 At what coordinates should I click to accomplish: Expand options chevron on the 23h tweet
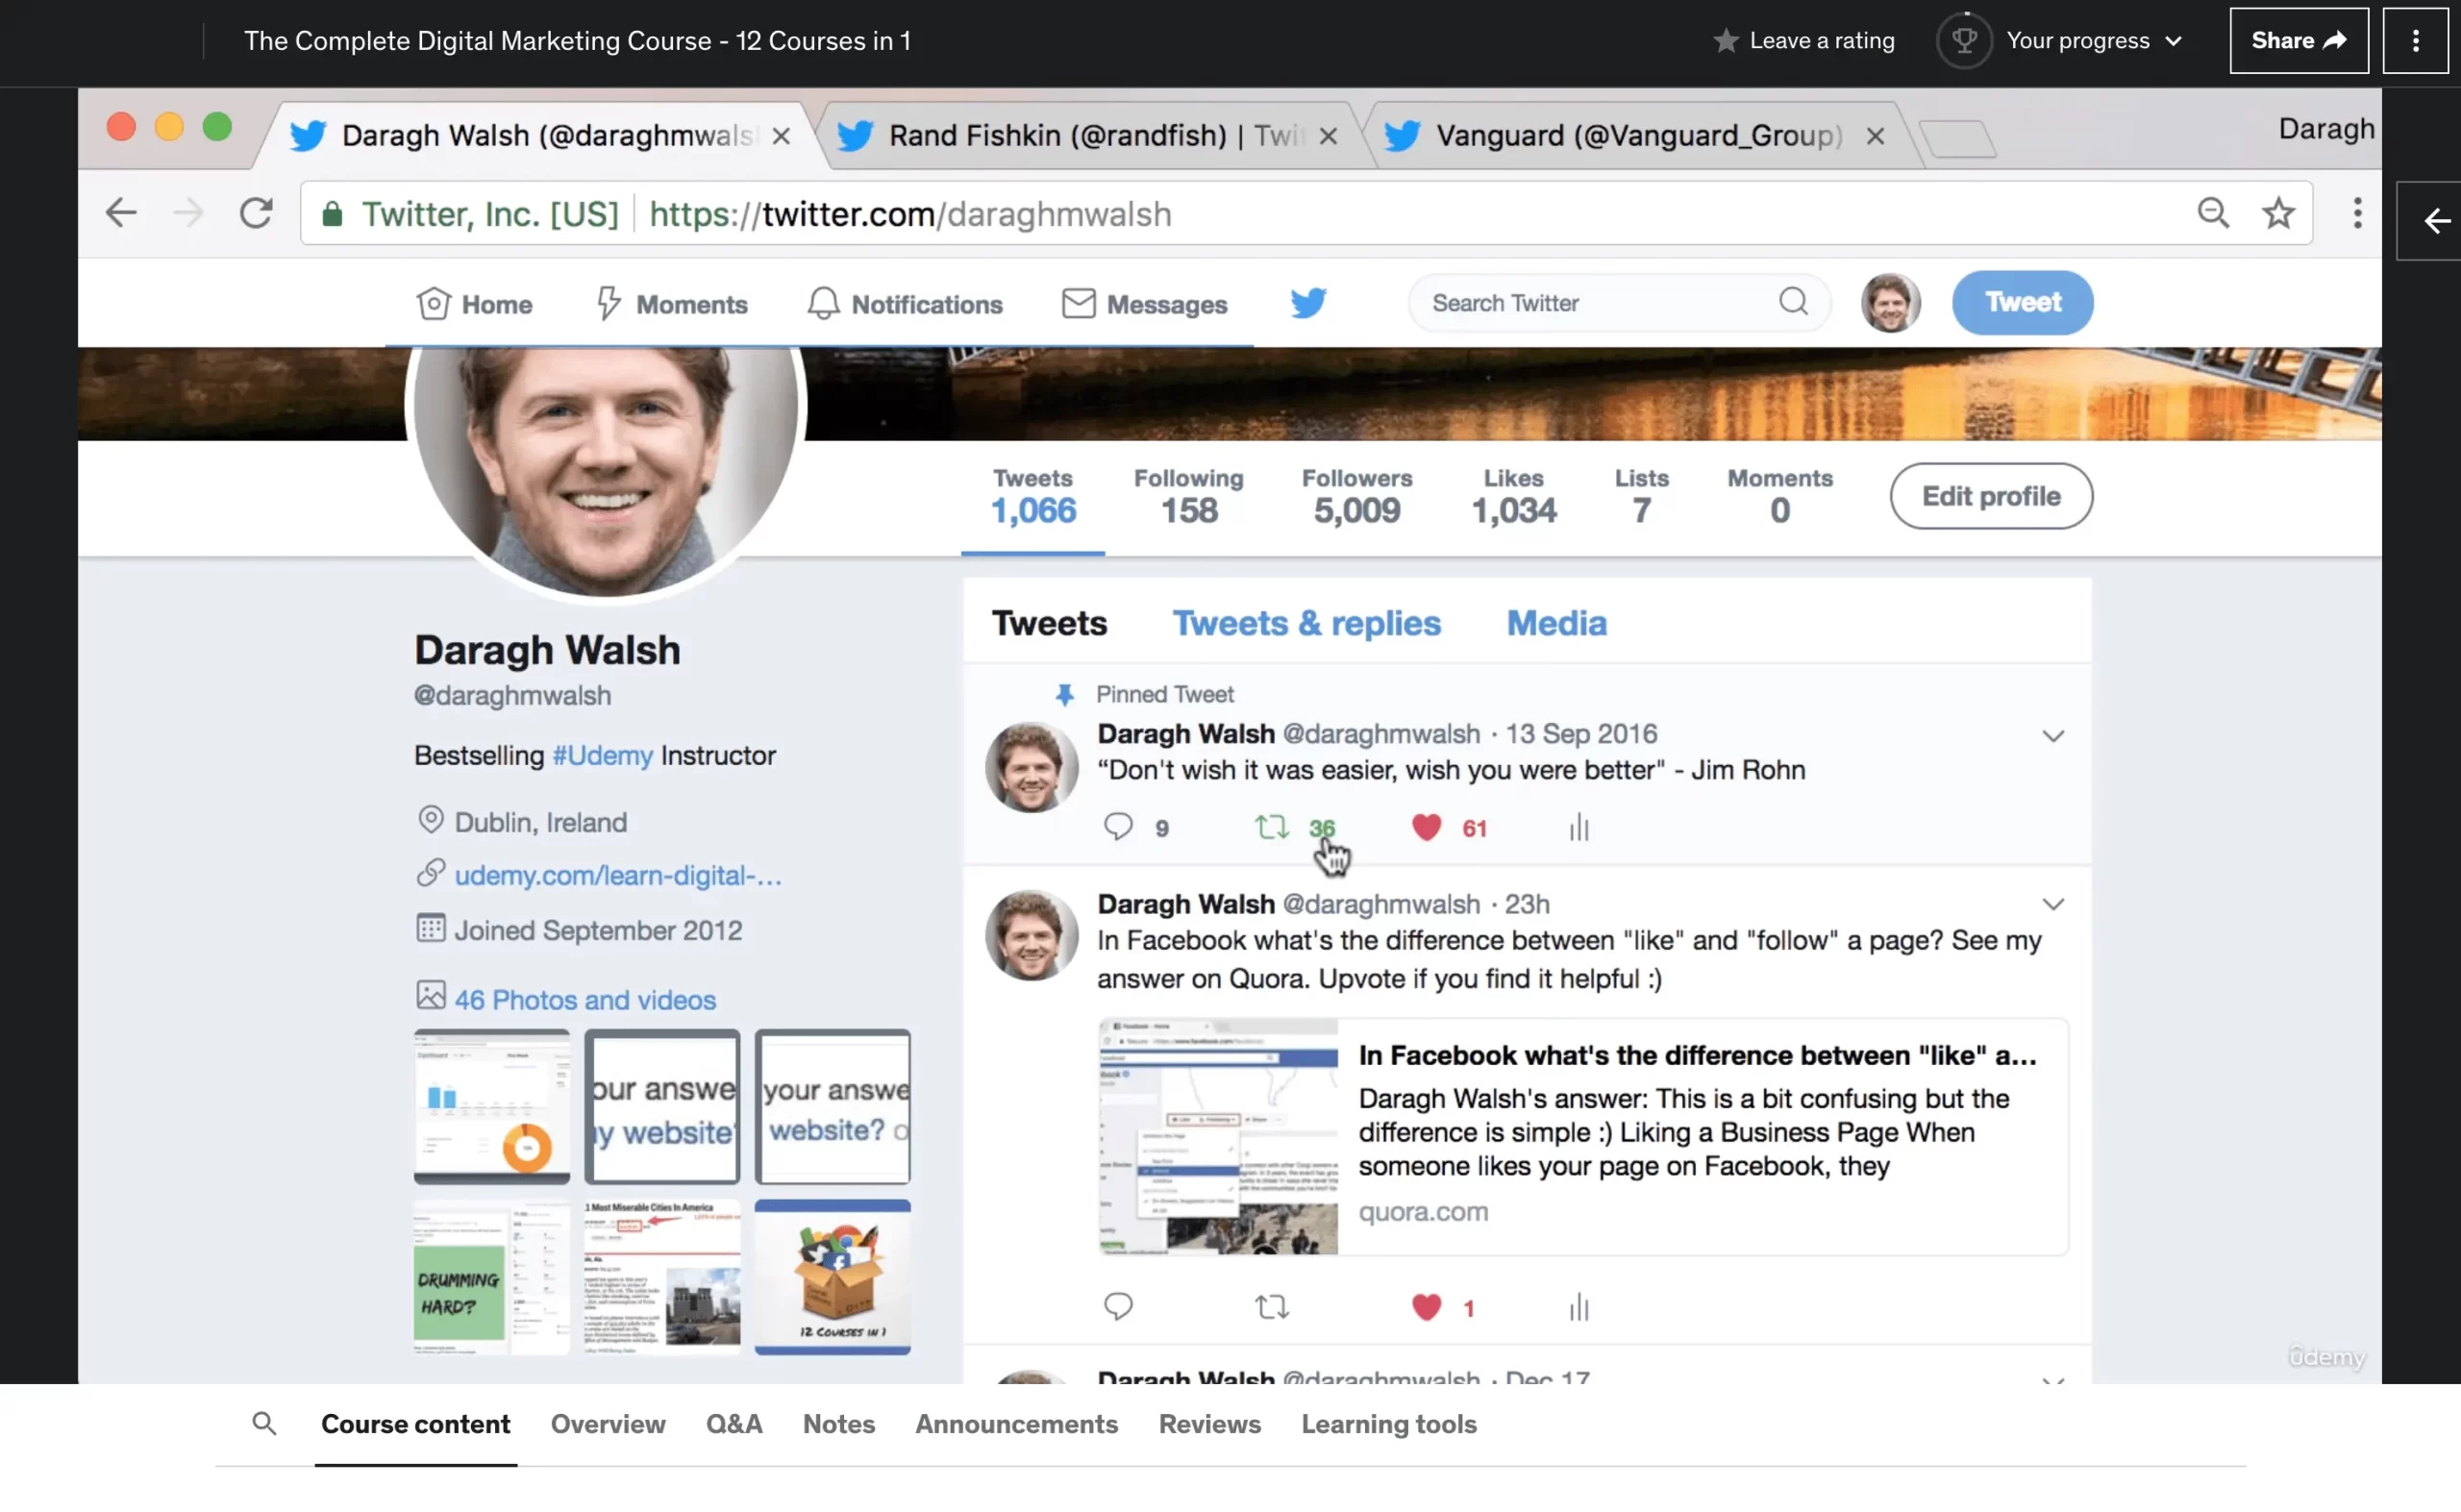point(2052,904)
